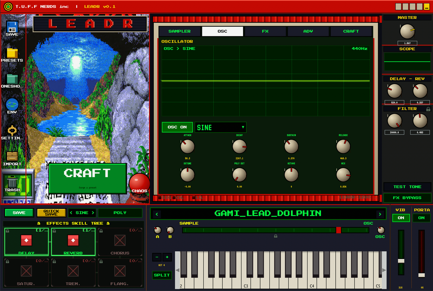Toggle the SIG indicator checkbox
This screenshot has width=433, height=291.
pos(160,198)
